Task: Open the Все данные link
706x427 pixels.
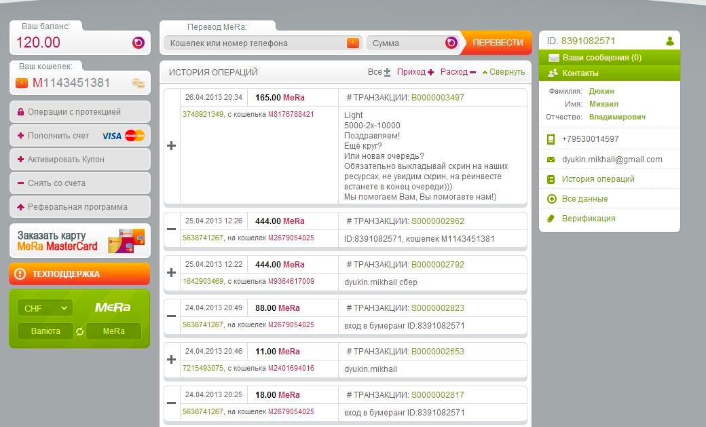Action: pos(585,199)
